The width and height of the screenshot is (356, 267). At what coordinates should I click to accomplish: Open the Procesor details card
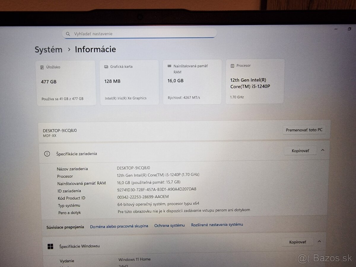[255, 81]
